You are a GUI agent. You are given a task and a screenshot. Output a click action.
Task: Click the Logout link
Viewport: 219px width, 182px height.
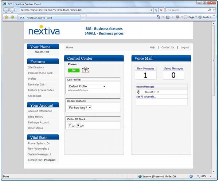pyautogui.click(x=185, y=47)
